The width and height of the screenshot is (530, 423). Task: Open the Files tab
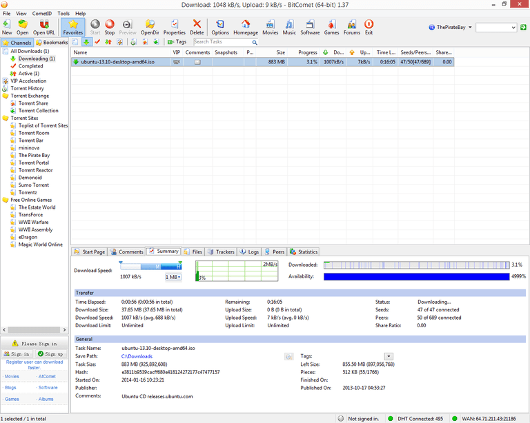(193, 251)
